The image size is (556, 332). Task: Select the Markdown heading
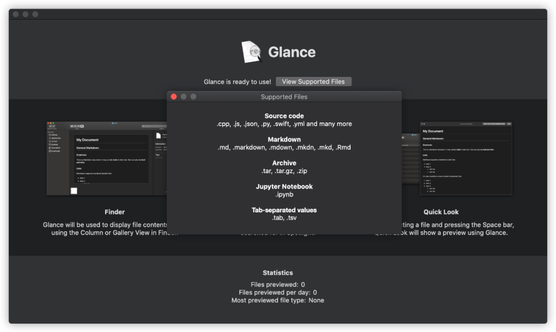click(284, 140)
